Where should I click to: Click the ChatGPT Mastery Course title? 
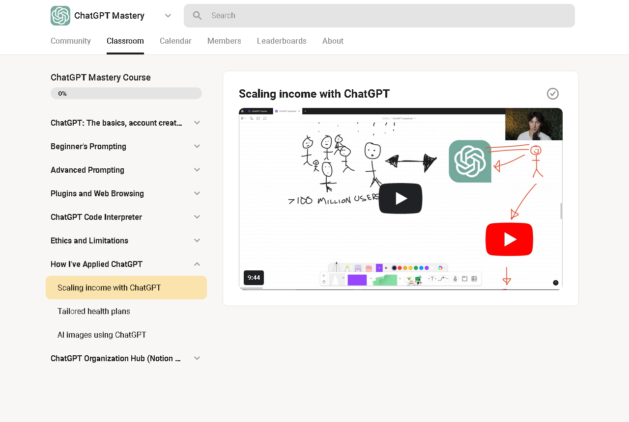pyautogui.click(x=101, y=78)
